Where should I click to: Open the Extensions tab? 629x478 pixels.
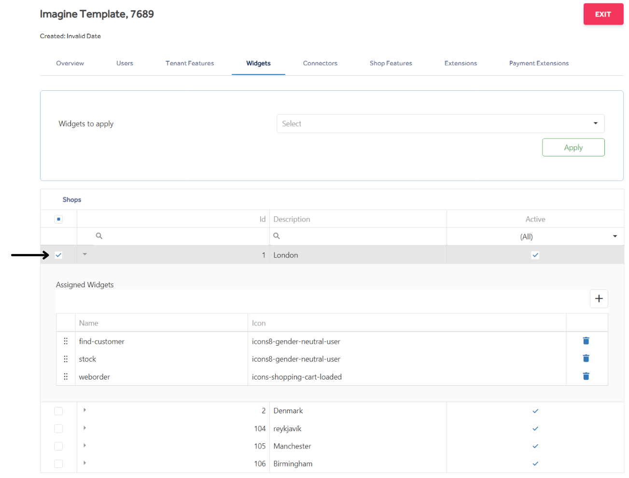click(x=461, y=63)
